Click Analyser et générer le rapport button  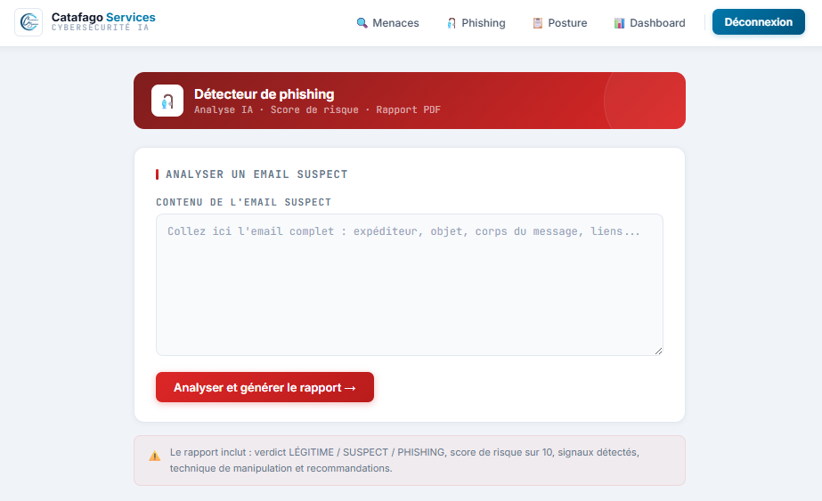point(265,387)
